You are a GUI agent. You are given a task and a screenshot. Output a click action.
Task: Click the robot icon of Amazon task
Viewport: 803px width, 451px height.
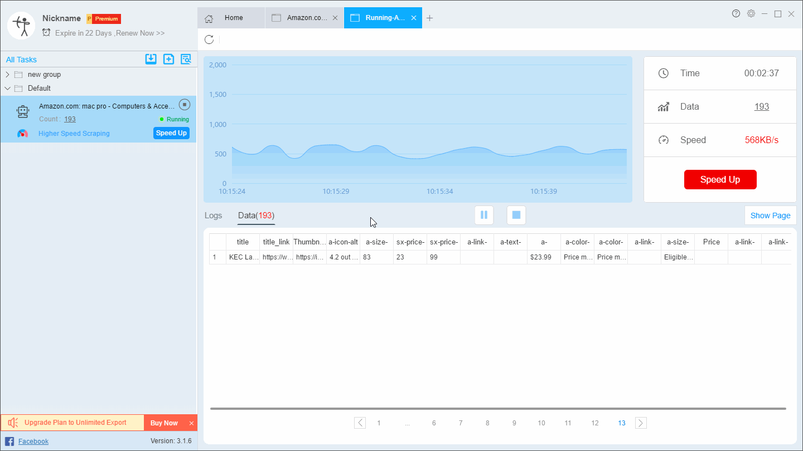pyautogui.click(x=22, y=111)
